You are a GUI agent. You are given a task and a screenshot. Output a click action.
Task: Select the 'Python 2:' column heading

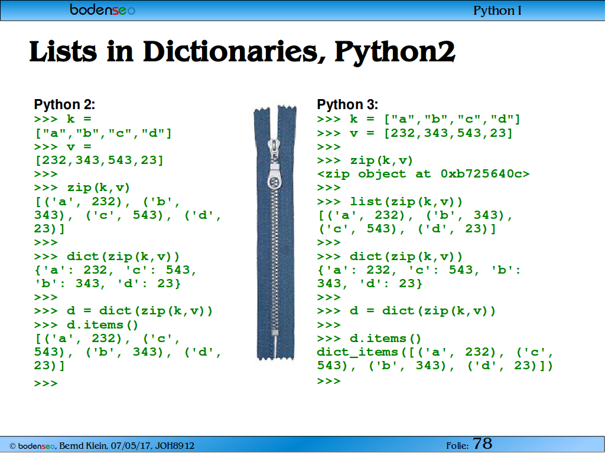[64, 104]
